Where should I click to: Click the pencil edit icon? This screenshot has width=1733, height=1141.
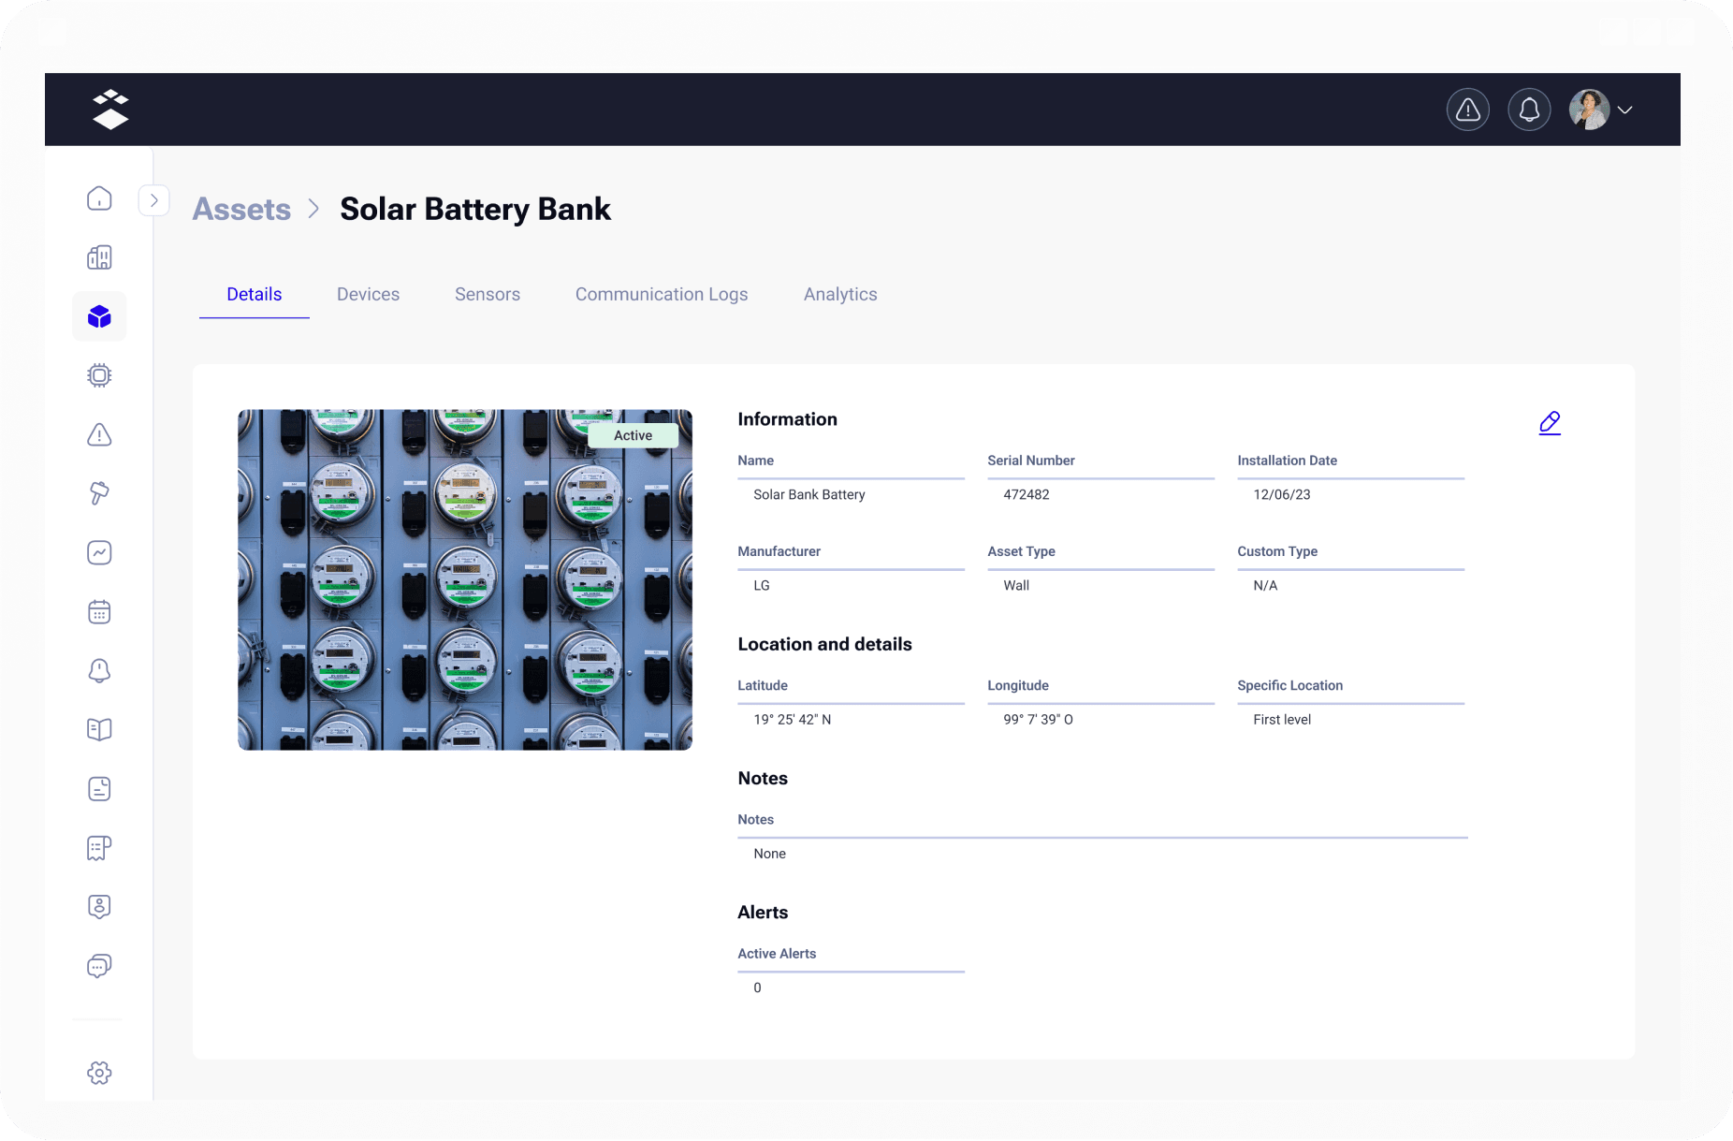[1550, 423]
